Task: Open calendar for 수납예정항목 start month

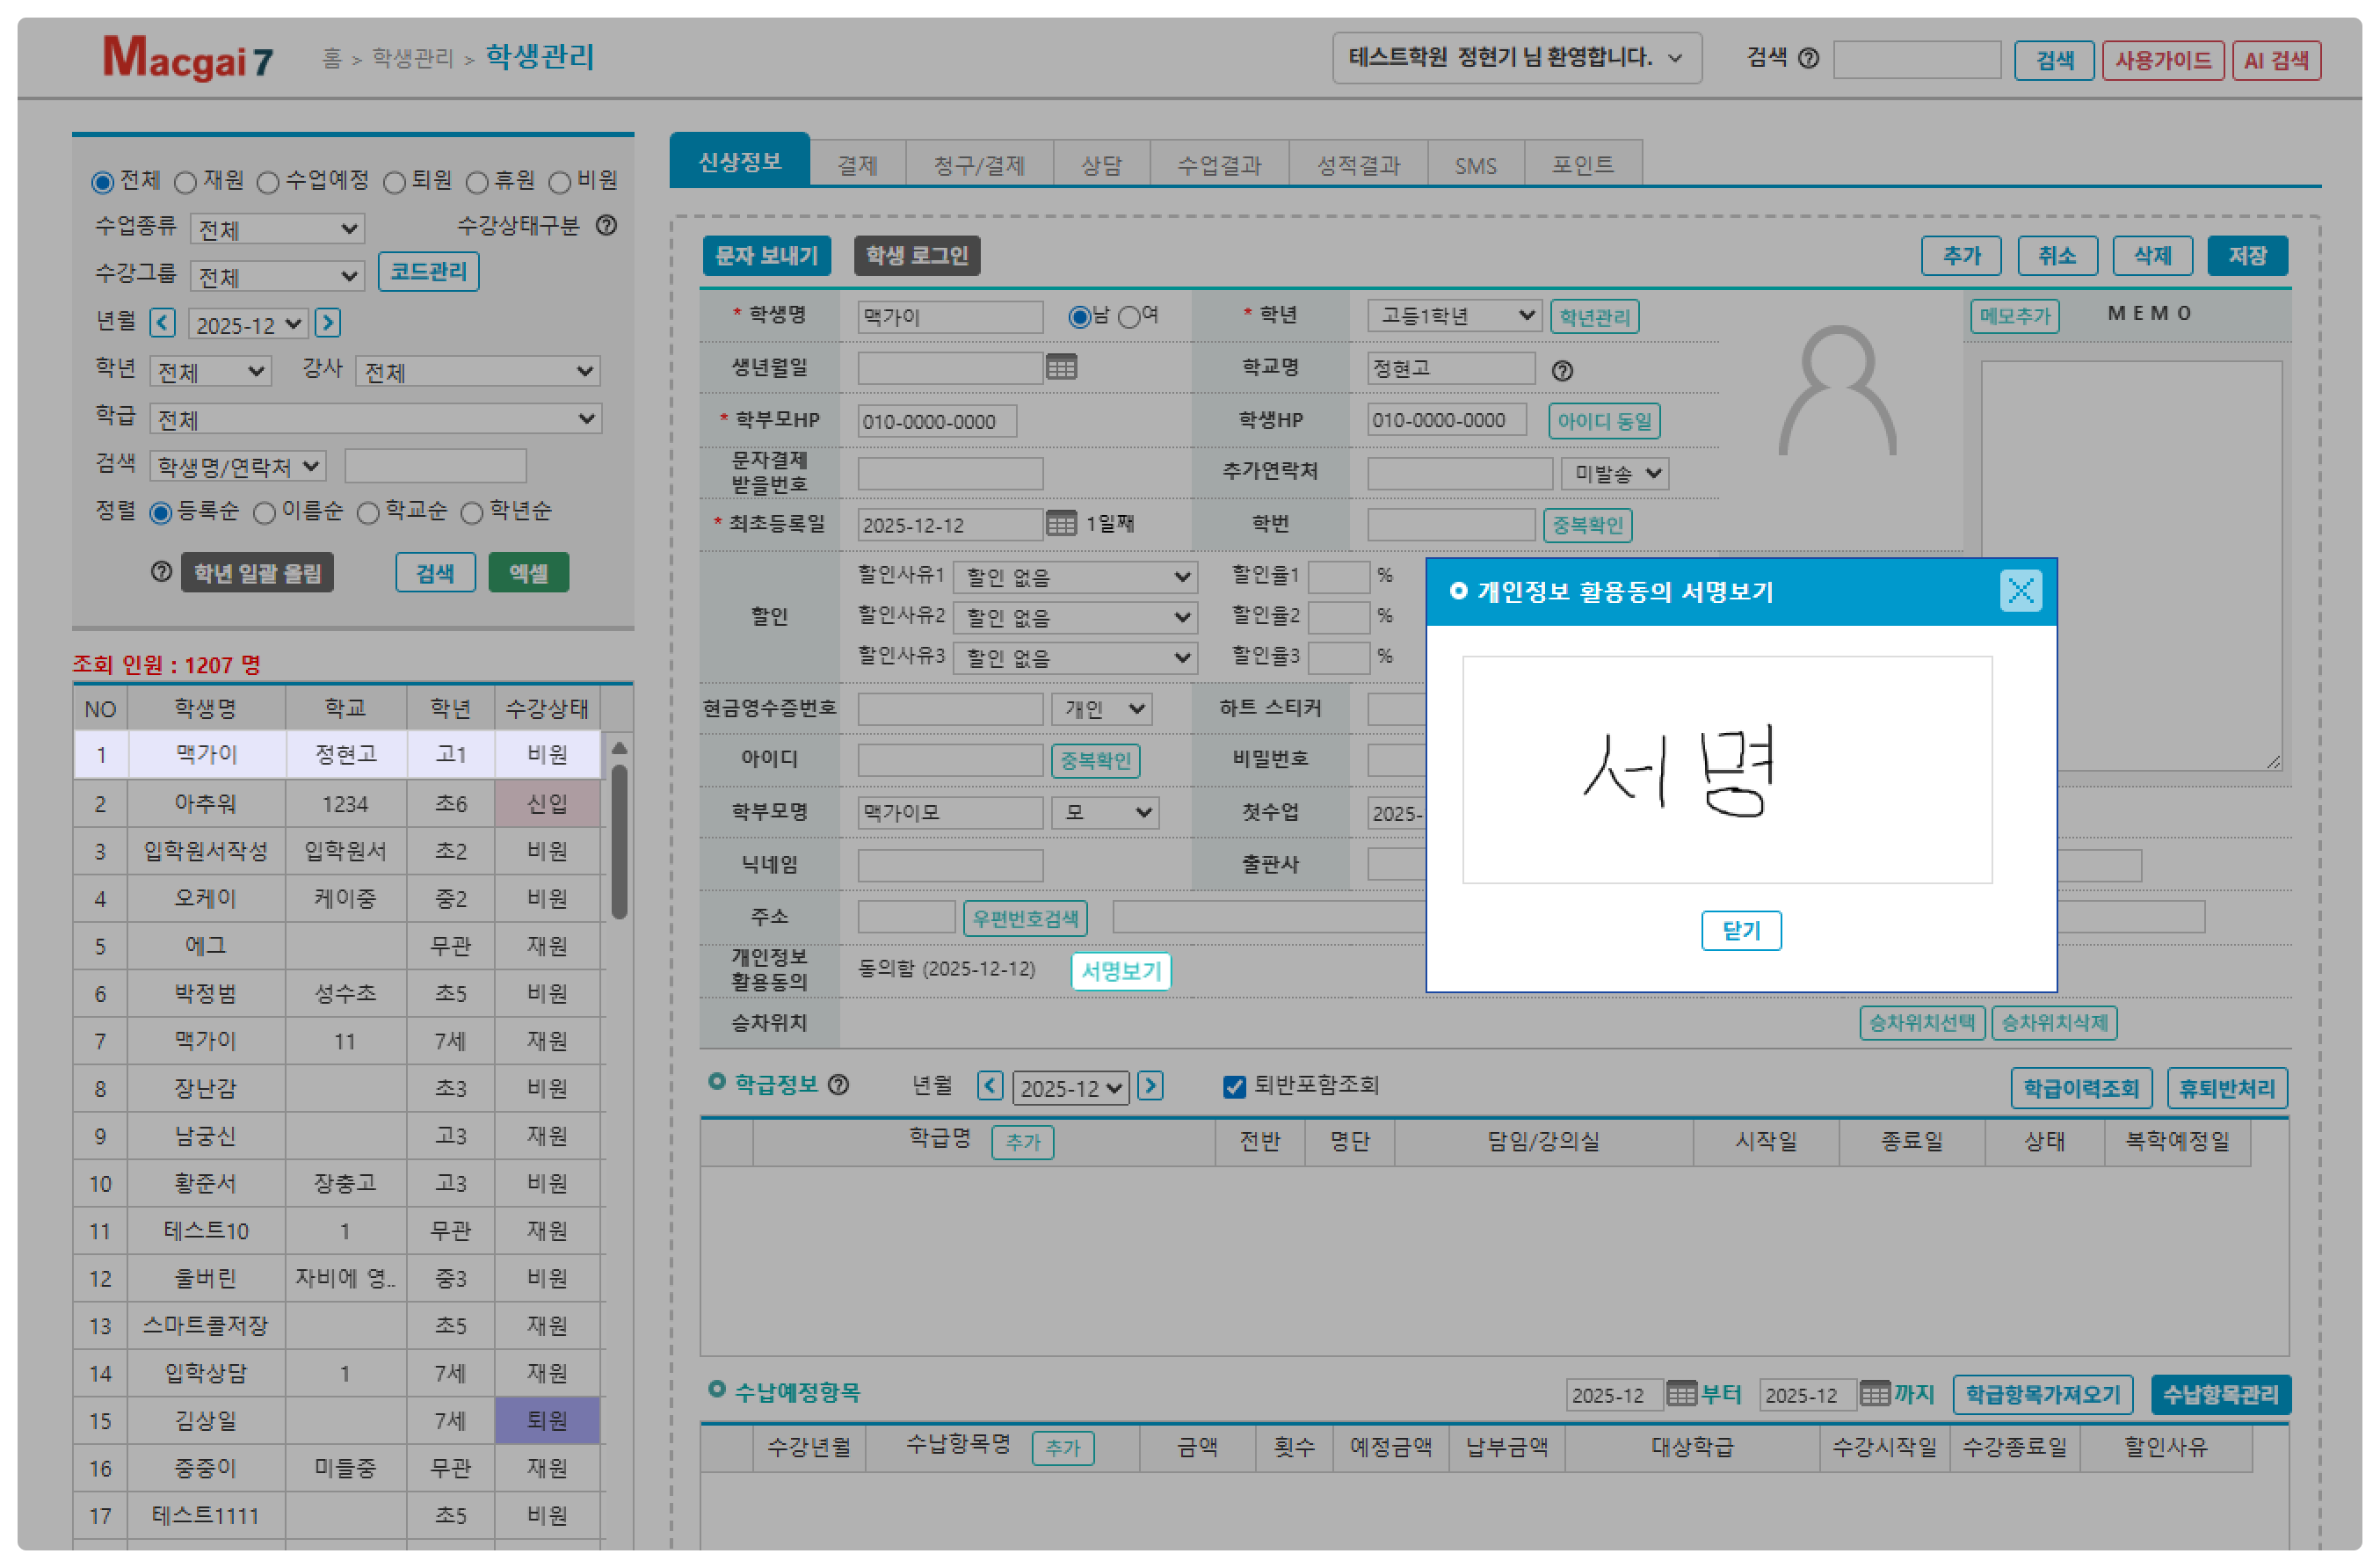Action: click(x=1681, y=1393)
